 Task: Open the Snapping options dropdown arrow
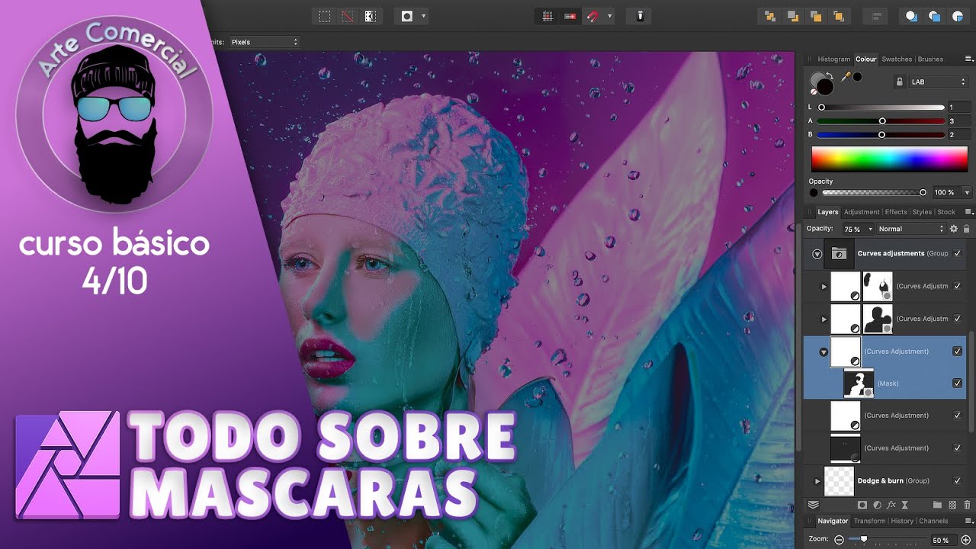point(609,16)
